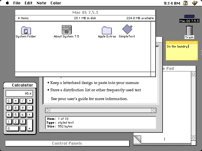Click Scrapbook's left scroll arrow
The image size is (202, 151).
tap(47, 110)
